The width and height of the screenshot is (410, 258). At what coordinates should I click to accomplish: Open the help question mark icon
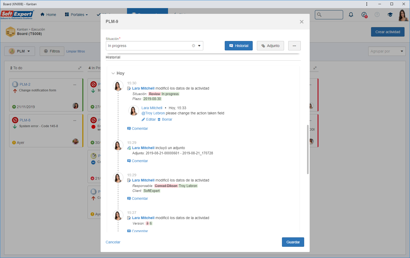pyautogui.click(x=377, y=15)
